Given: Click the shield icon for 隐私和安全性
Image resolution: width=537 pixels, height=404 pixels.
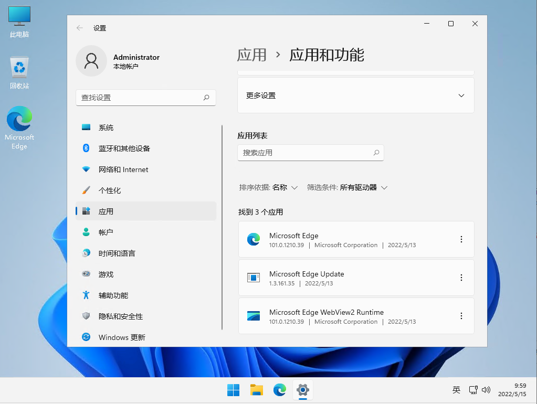Looking at the screenshot, I should [86, 316].
